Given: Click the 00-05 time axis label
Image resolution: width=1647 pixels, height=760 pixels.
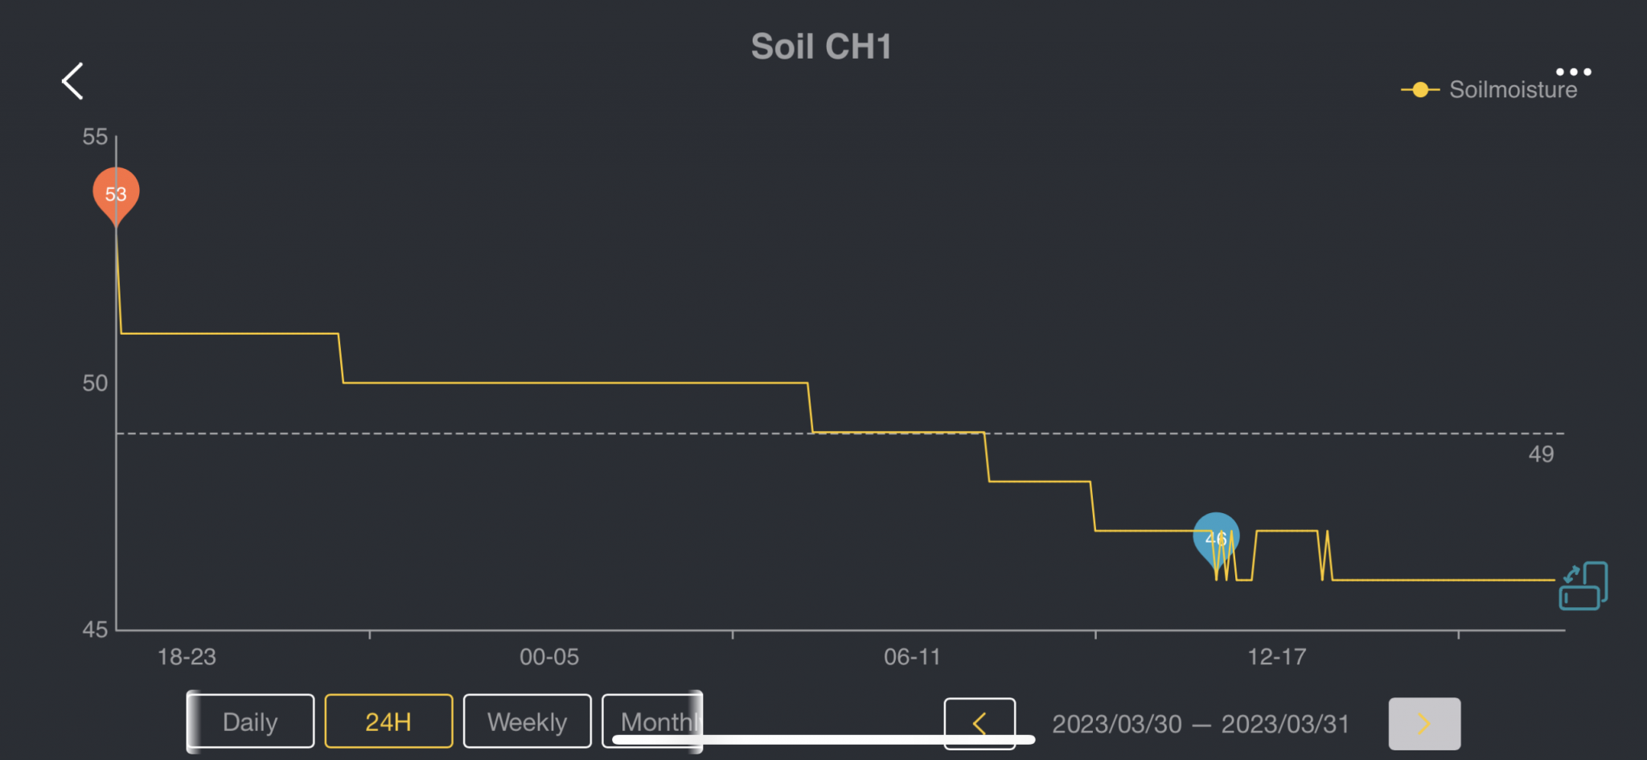Looking at the screenshot, I should pos(548,657).
